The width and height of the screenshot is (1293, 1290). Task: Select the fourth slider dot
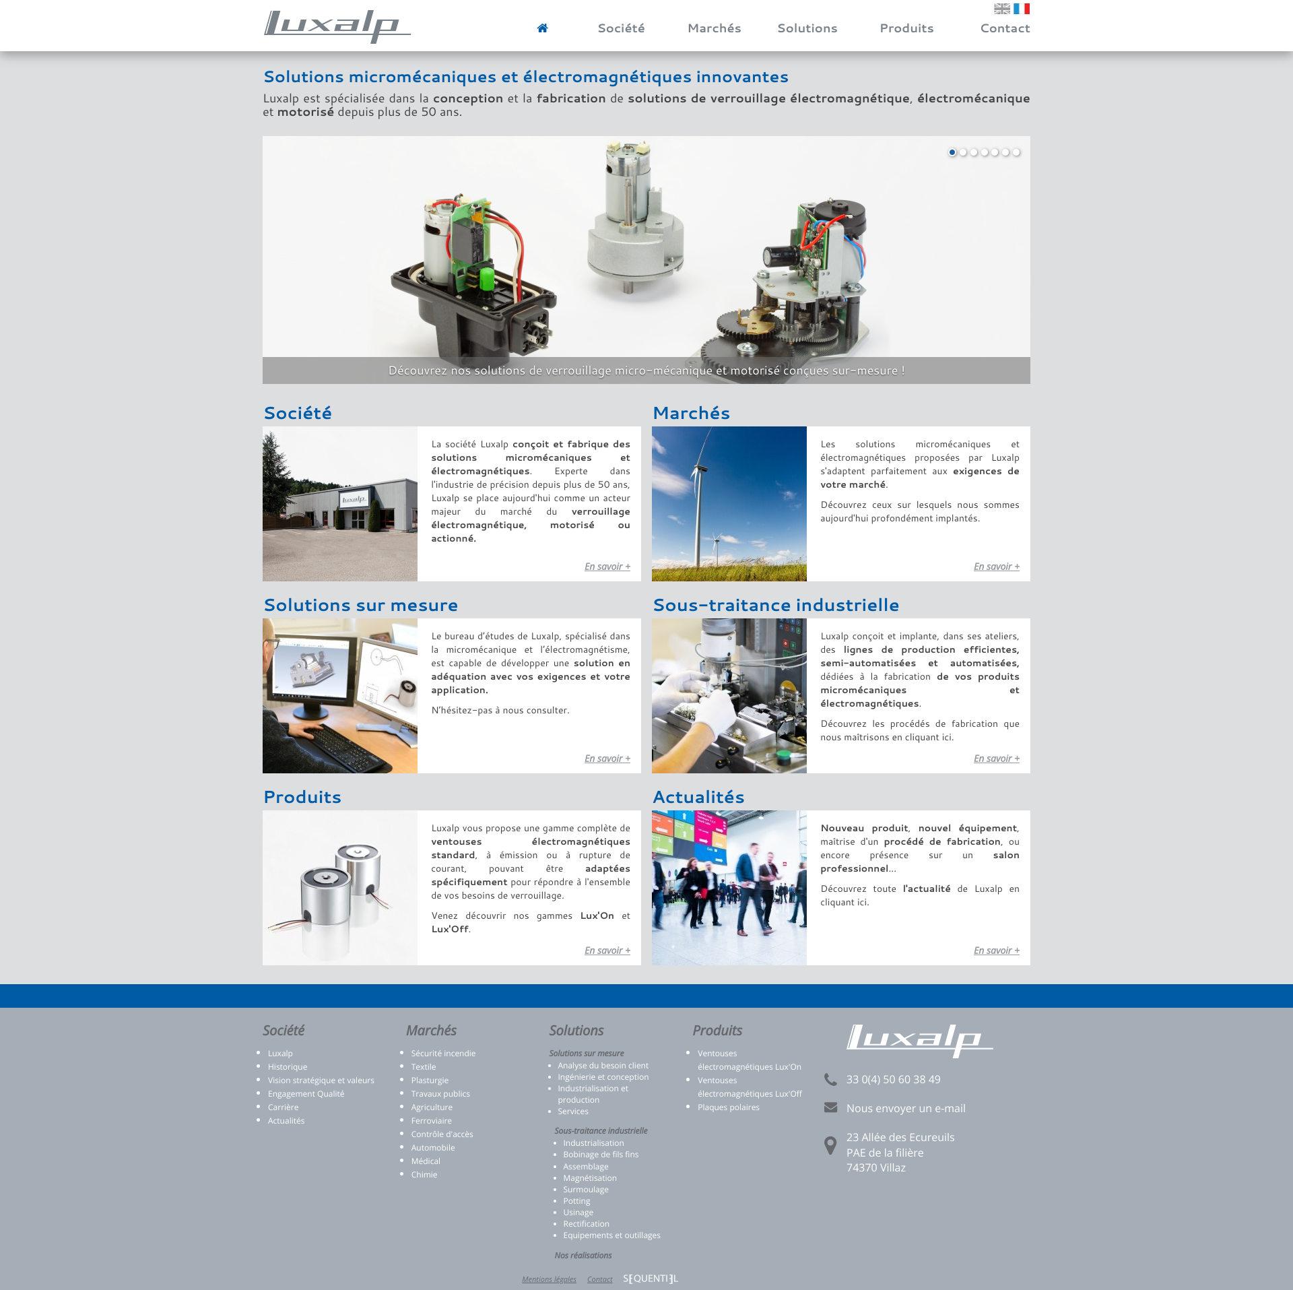click(985, 152)
